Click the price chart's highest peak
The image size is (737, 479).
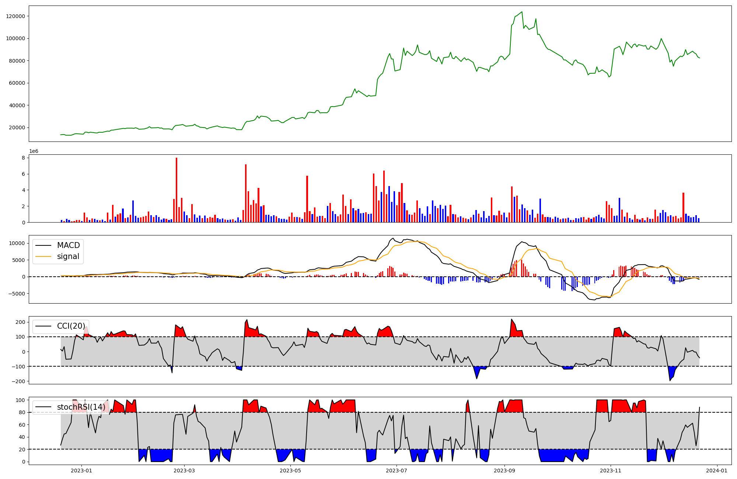(522, 12)
